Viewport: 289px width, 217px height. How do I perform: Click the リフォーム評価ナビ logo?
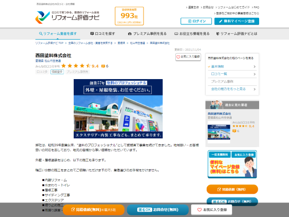tap(67, 17)
